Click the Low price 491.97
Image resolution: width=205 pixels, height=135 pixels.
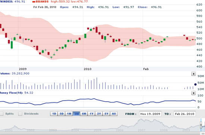[129, 7]
